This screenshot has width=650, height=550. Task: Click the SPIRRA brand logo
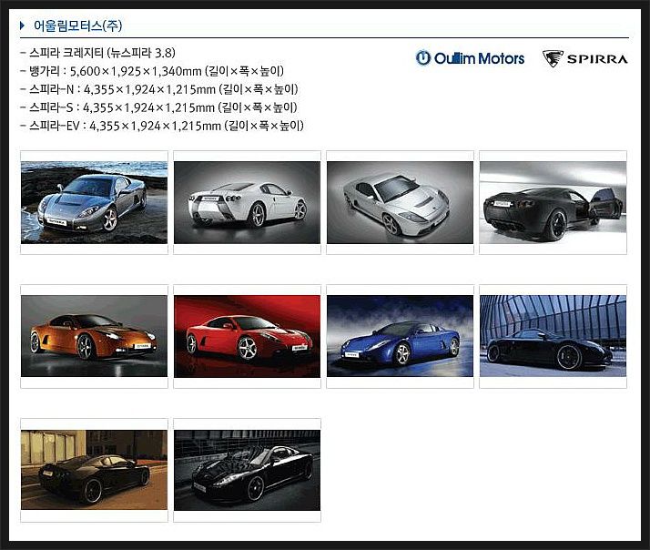click(x=585, y=58)
